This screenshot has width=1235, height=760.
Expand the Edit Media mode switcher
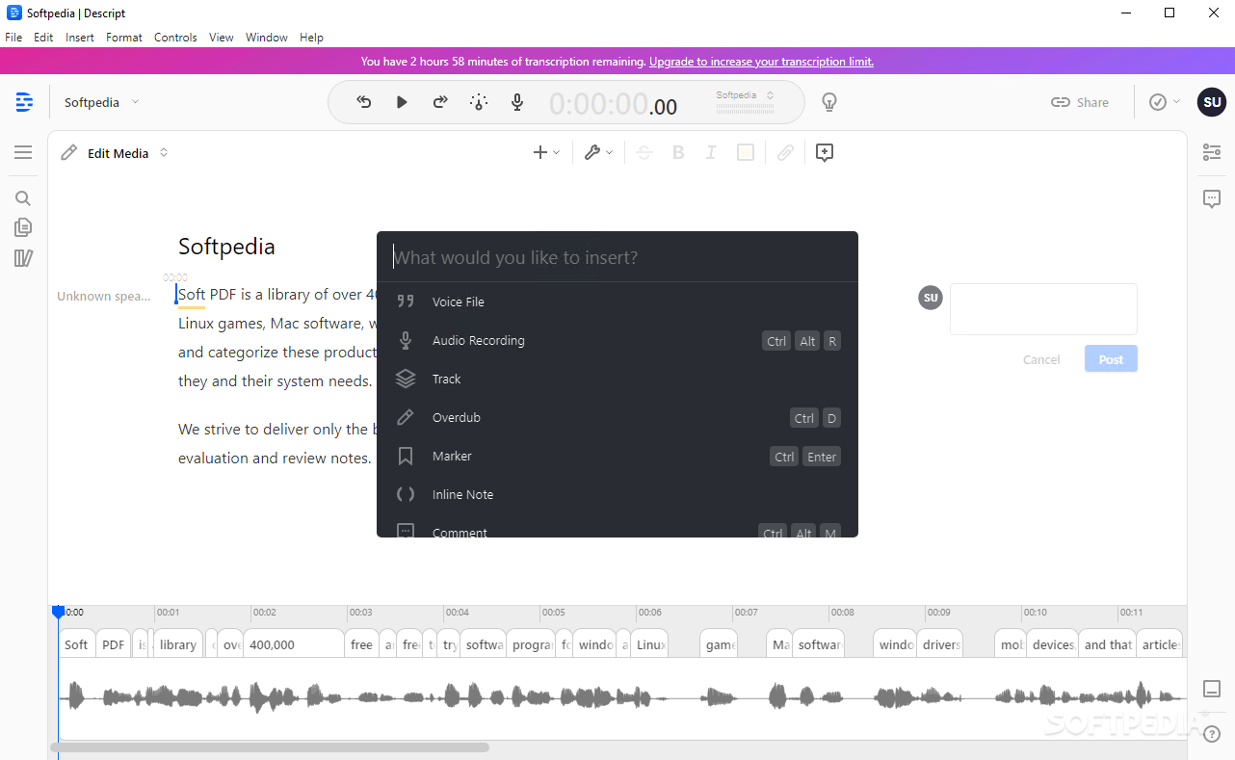click(115, 153)
